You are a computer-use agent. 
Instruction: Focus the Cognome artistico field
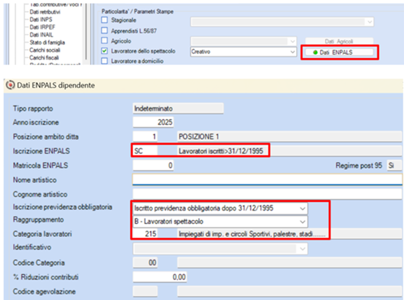click(x=267, y=194)
